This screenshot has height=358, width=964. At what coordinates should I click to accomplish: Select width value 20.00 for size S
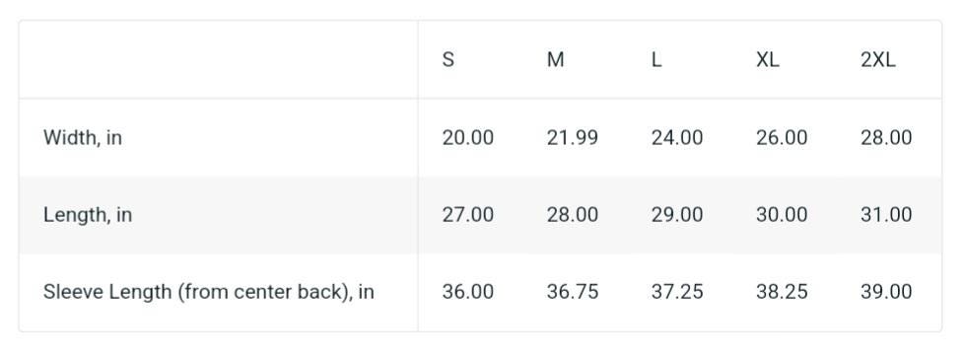(x=468, y=138)
